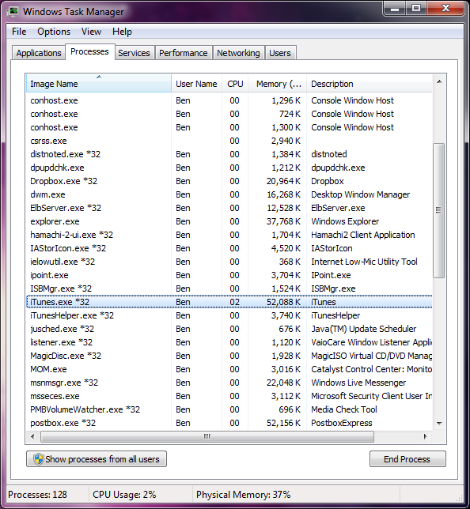
Task: Switch to the Users tab
Action: point(280,53)
